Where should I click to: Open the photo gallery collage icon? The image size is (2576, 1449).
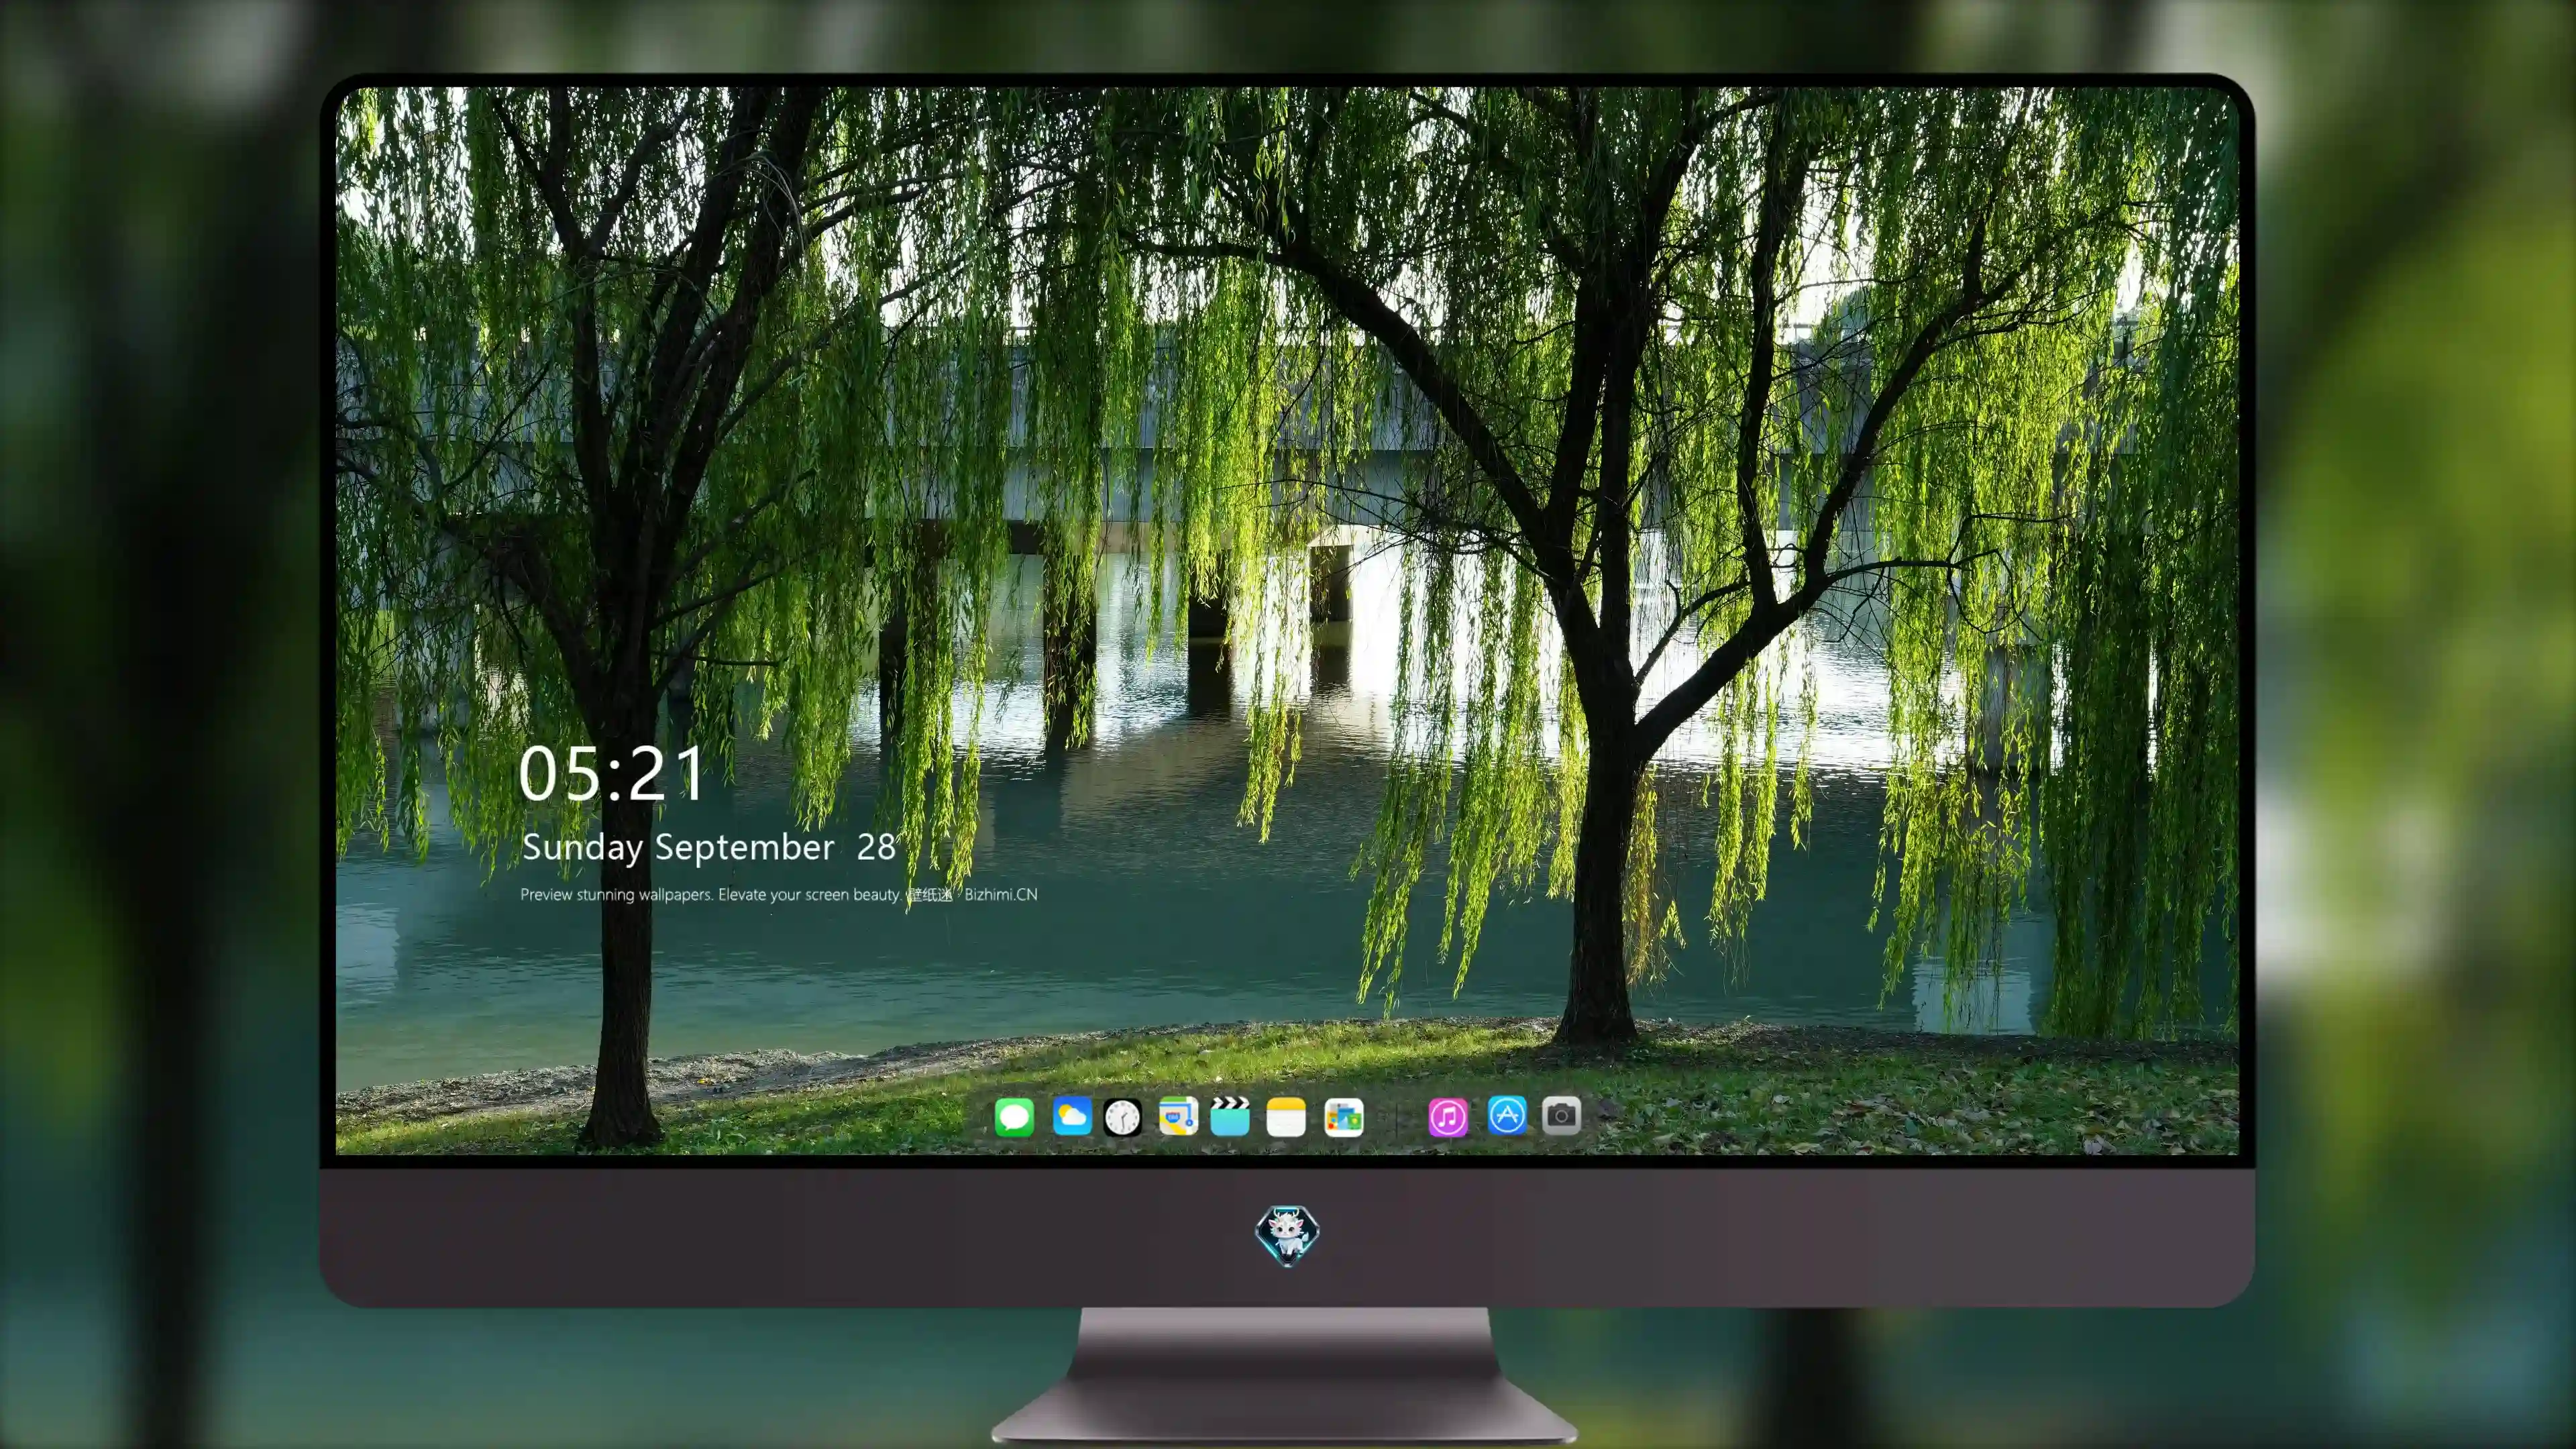(1344, 1117)
